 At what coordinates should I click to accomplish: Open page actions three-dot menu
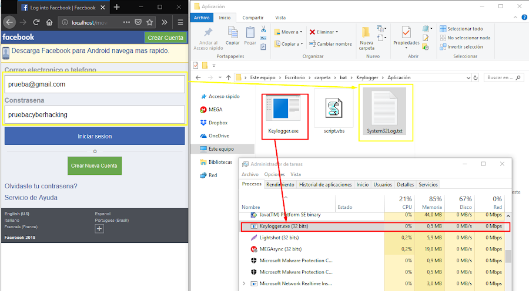point(126,22)
